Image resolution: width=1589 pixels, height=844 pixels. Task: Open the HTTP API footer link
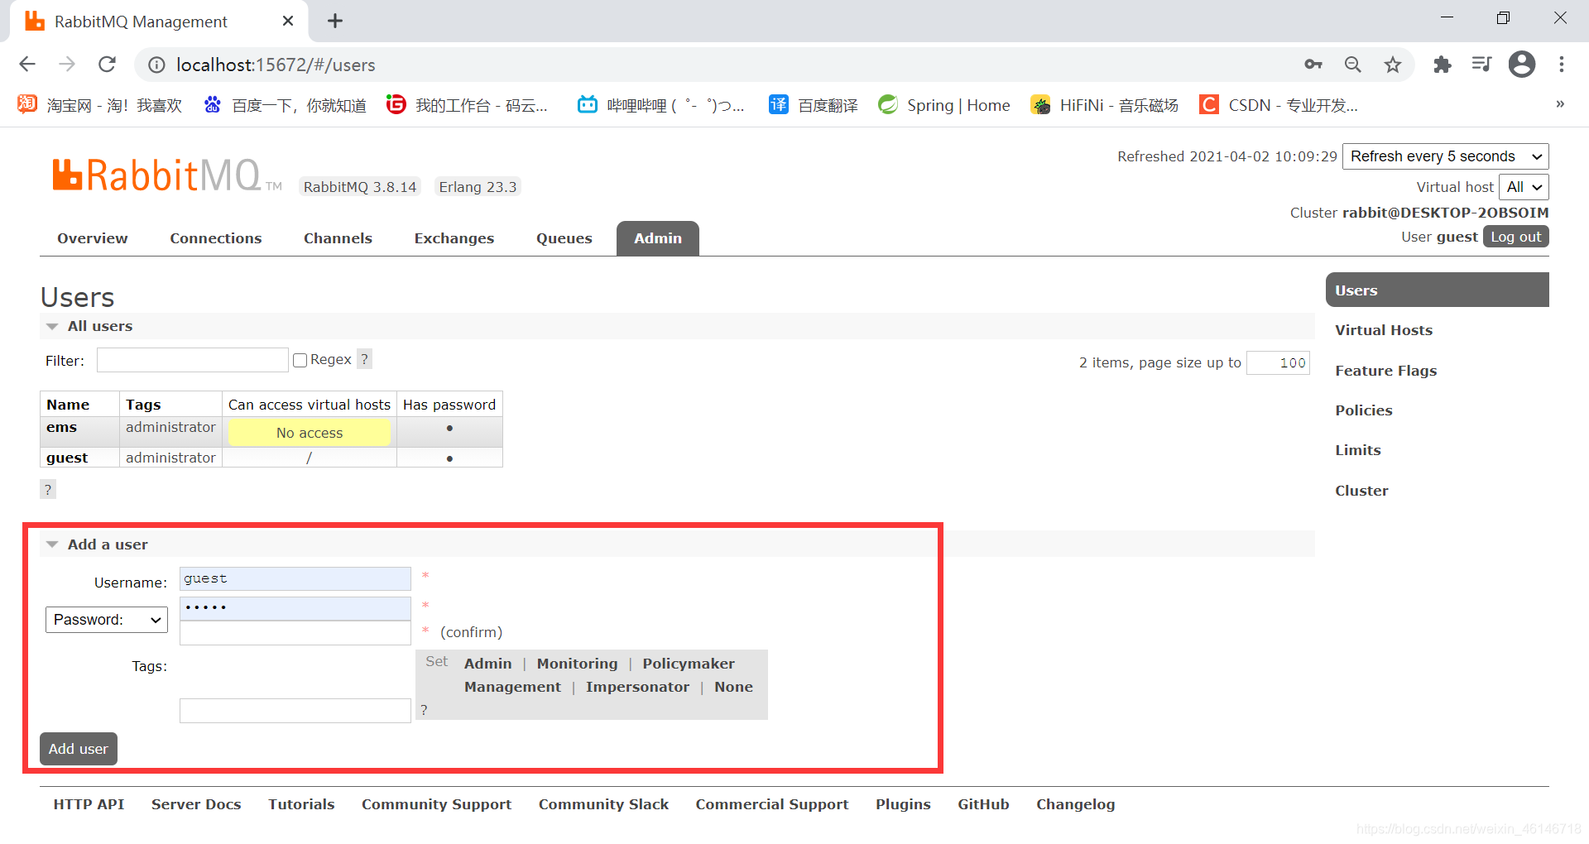pos(89,804)
